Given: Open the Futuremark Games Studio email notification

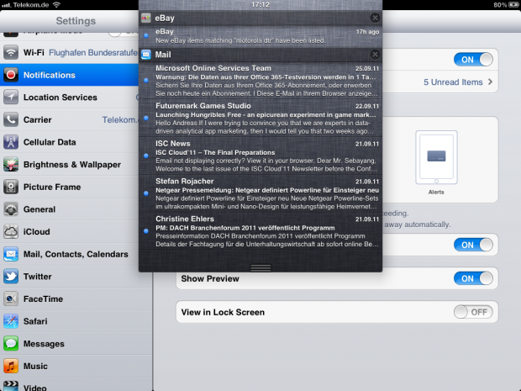Looking at the screenshot, I should click(x=260, y=119).
